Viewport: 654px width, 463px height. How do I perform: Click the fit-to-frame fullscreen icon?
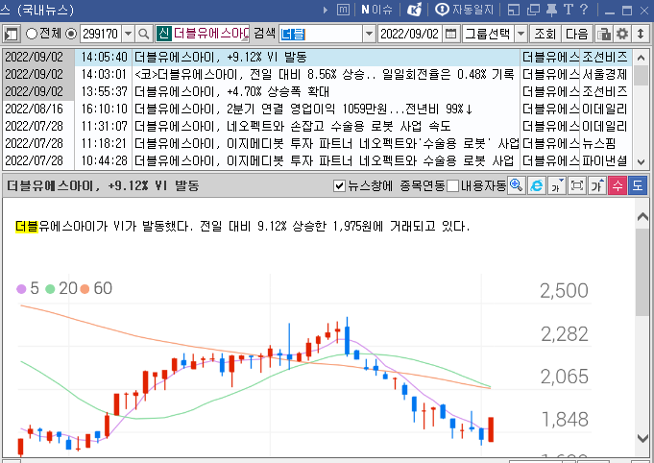(577, 185)
